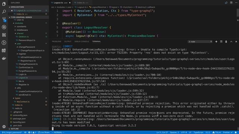Change Spaces: 2 indentation setting
This screenshot has width=239, height=134.
coord(174,133)
